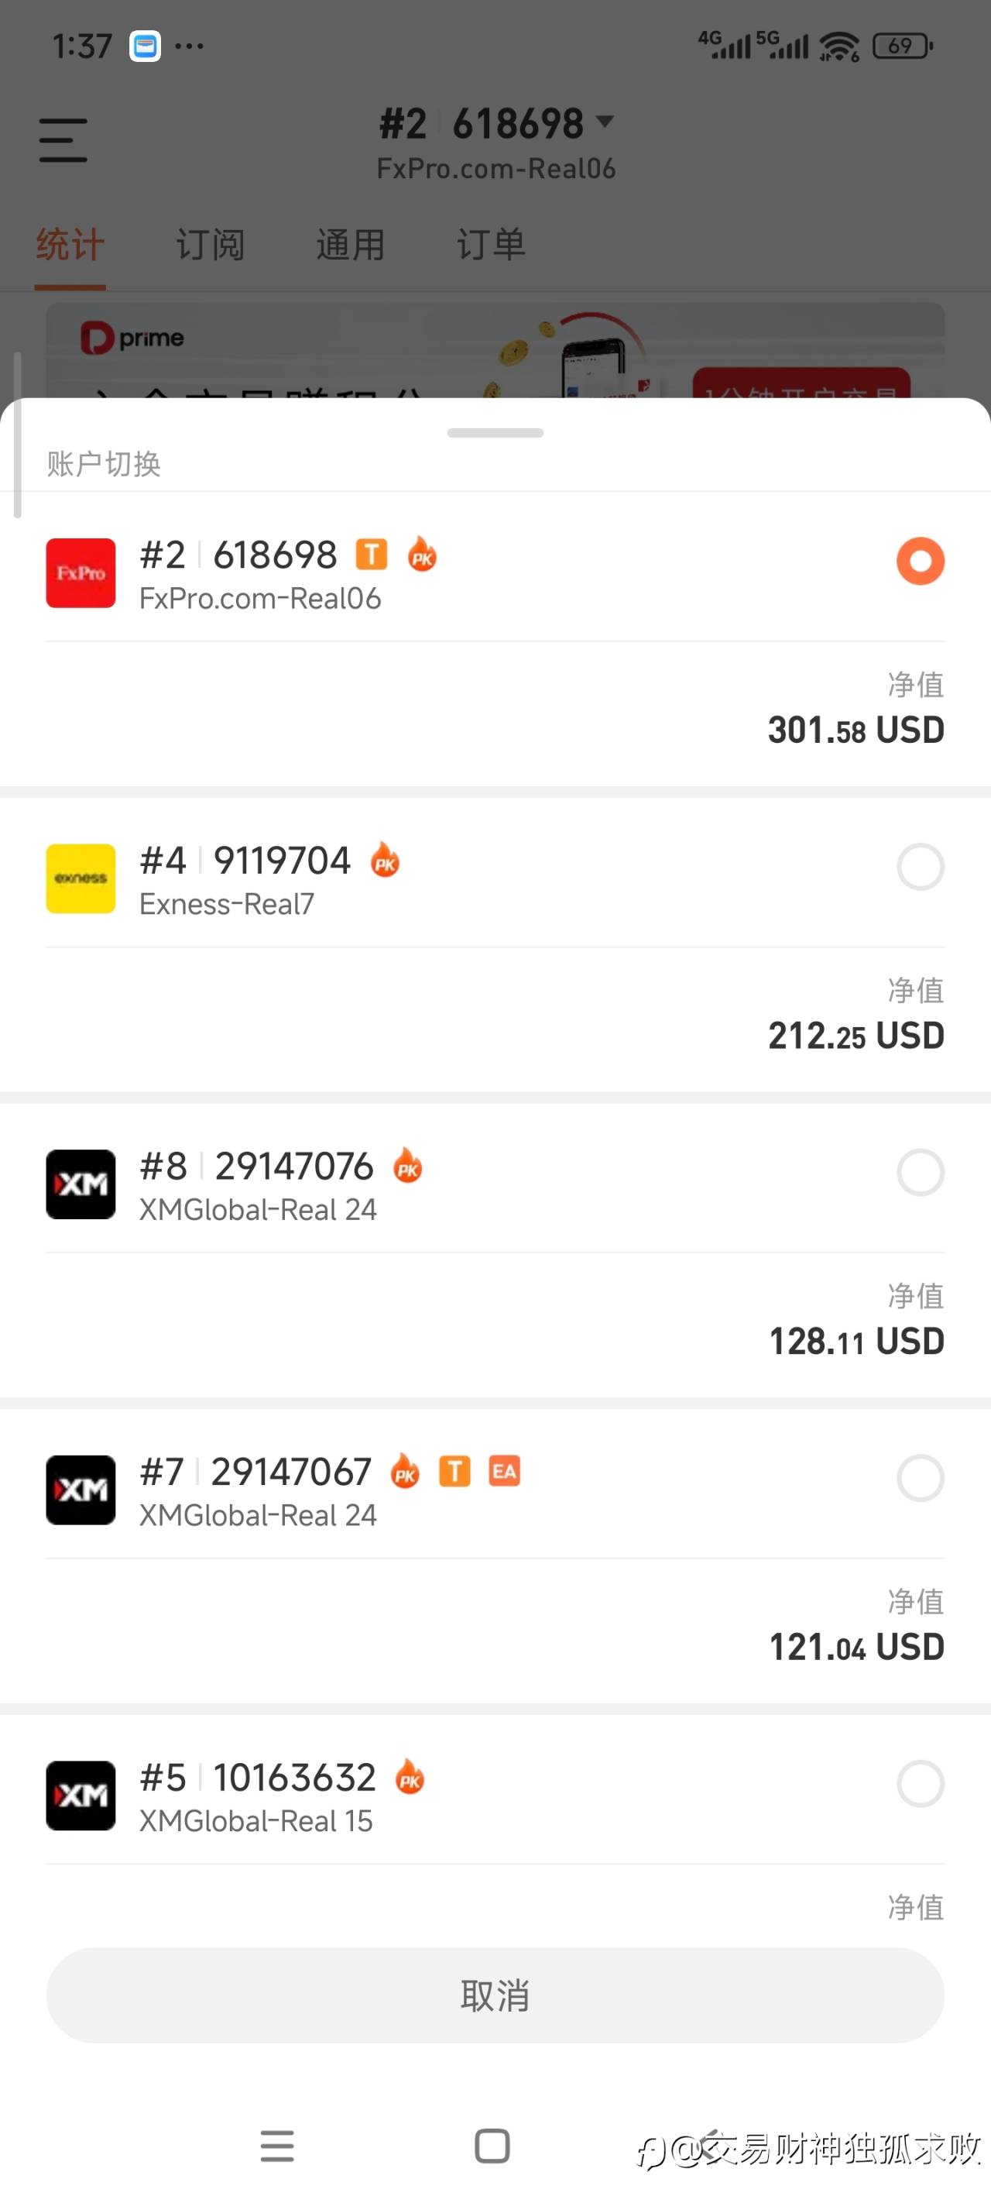Tap the XM logo for account 29147076

point(81,1184)
